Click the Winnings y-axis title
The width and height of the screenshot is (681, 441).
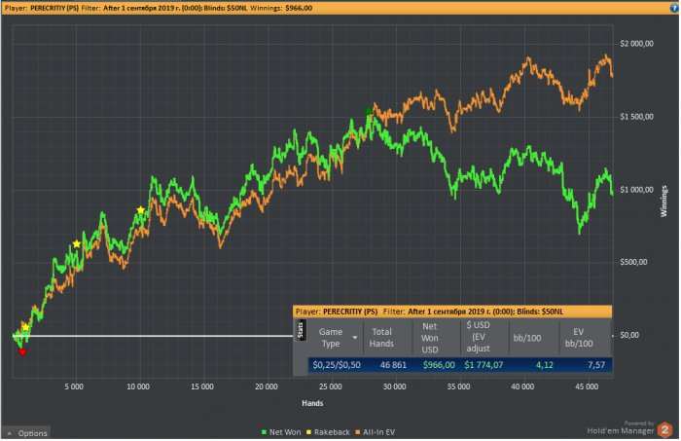click(x=664, y=202)
